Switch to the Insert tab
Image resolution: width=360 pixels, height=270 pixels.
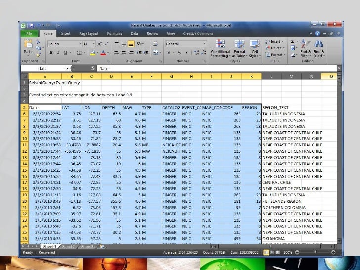66,34
